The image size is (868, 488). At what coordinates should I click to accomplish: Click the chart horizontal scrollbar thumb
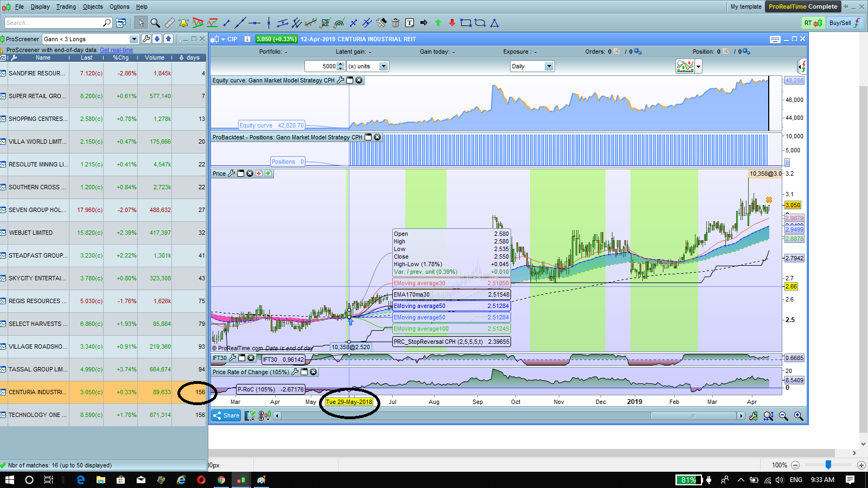click(x=693, y=416)
